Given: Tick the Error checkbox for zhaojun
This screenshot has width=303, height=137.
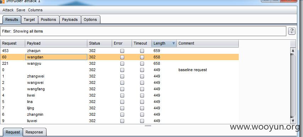Looking at the screenshot, I should click(122, 51).
